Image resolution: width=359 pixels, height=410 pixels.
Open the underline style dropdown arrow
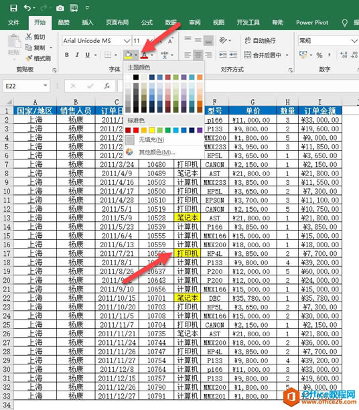coord(95,55)
